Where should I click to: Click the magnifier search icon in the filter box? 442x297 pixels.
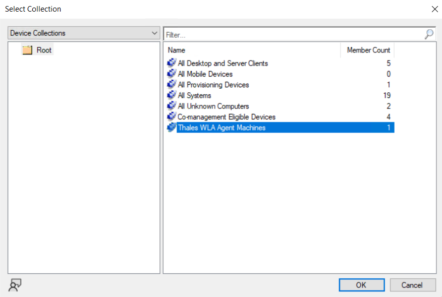[429, 34]
